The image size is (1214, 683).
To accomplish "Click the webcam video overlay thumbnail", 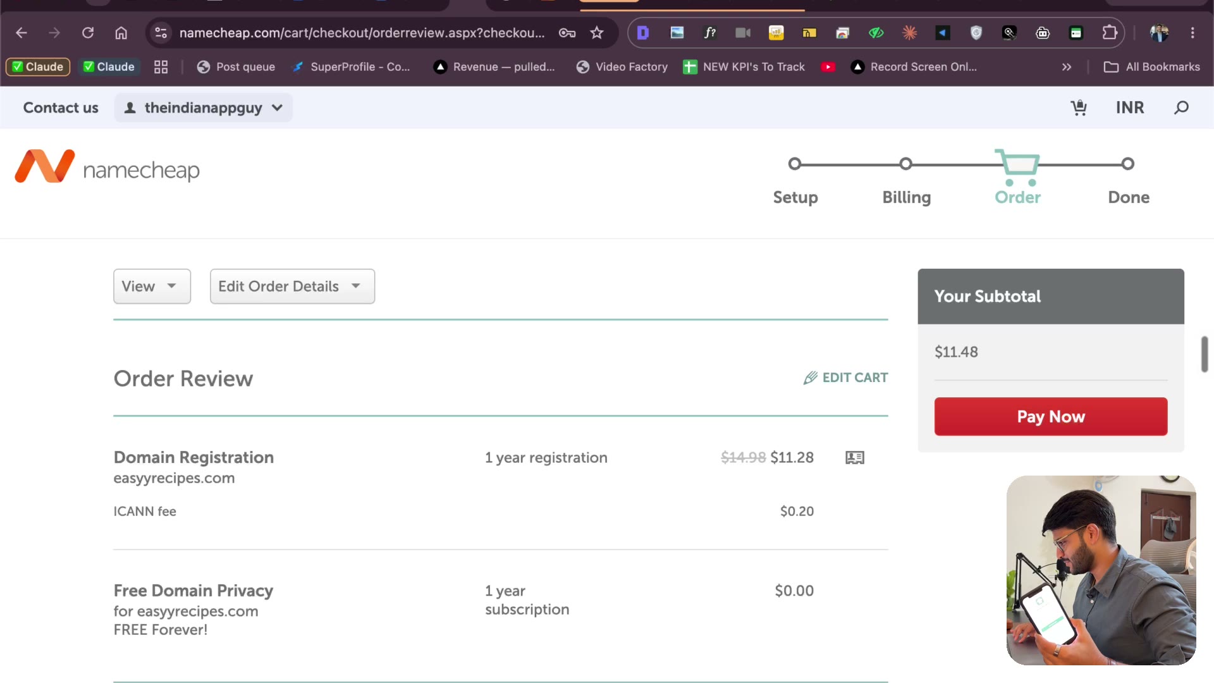I will (1101, 570).
